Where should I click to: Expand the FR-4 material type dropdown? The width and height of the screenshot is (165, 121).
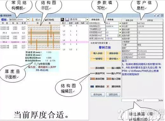click(x=120, y=23)
